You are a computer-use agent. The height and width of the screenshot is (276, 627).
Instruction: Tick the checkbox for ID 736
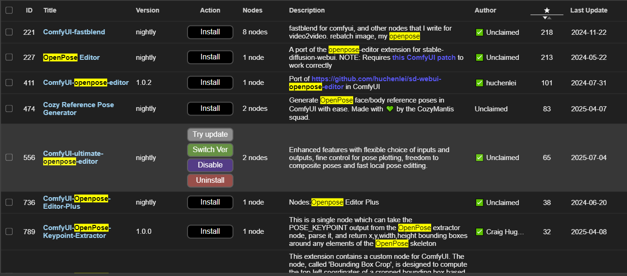9,202
